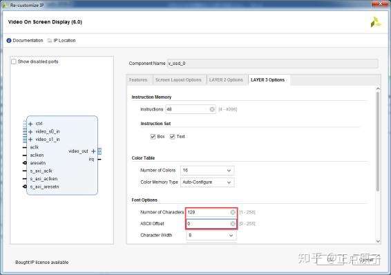
Task: Click the Xilinx logo icon
Action: [376, 22]
